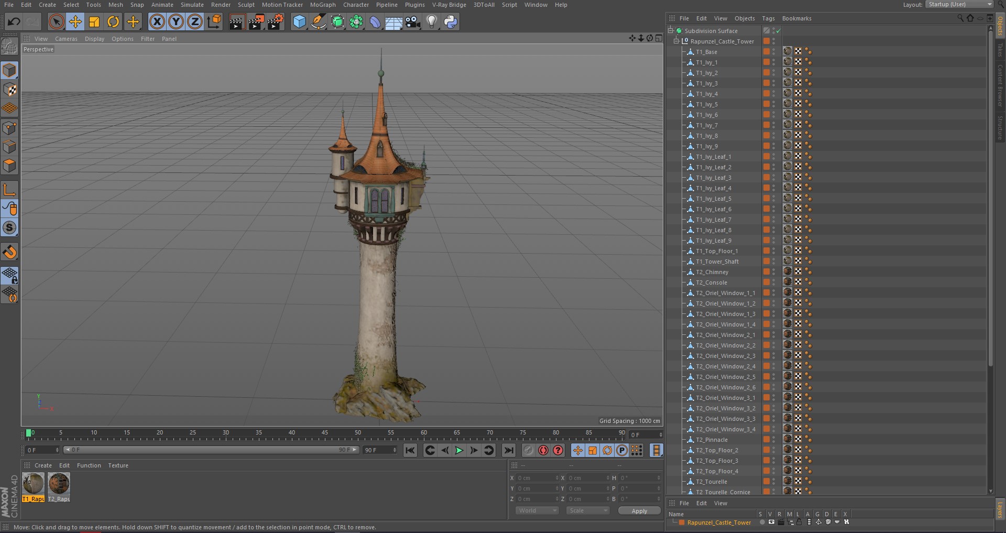Collapse Rapunzel_Castle_Tower hierarchy
The image size is (1006, 533).
click(676, 41)
